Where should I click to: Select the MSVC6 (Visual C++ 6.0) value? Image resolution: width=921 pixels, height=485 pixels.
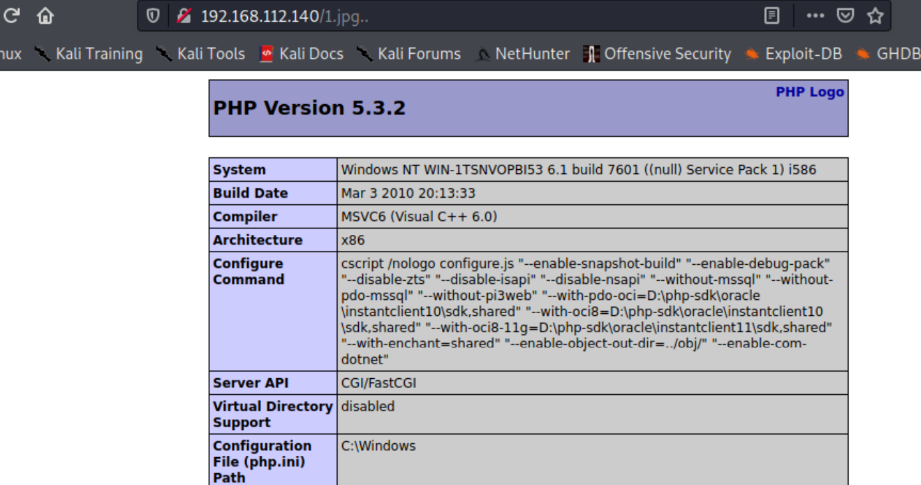point(419,216)
